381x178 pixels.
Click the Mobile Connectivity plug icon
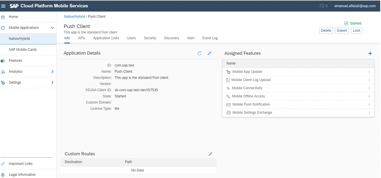(228, 88)
